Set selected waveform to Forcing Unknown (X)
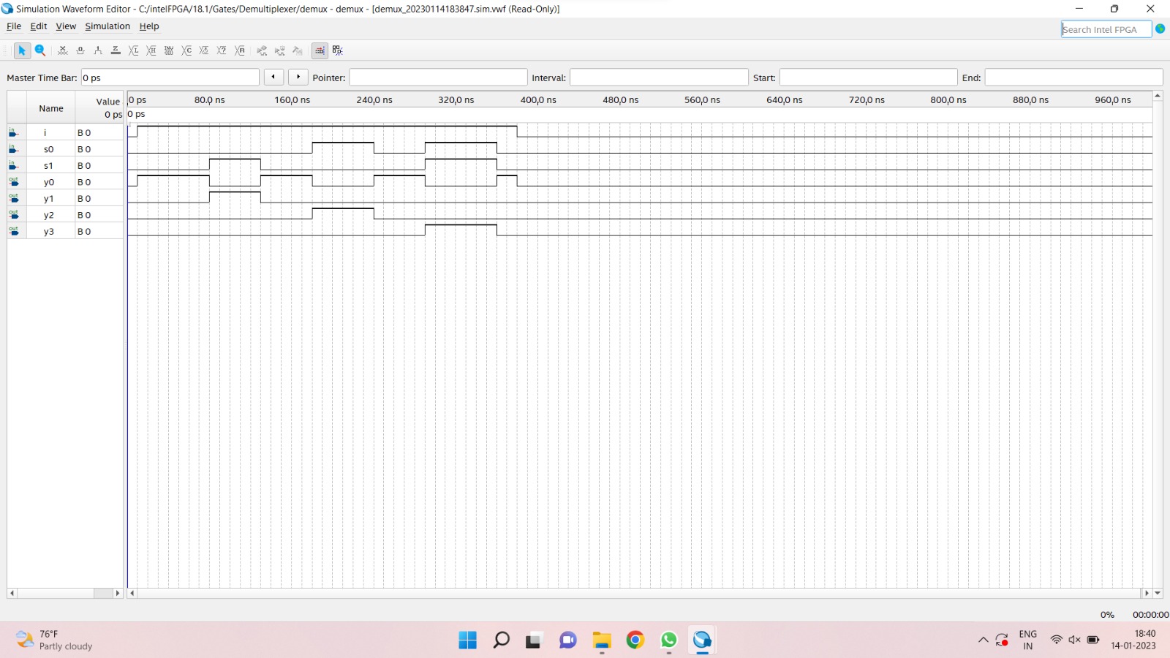Image resolution: width=1170 pixels, height=658 pixels. click(63, 50)
